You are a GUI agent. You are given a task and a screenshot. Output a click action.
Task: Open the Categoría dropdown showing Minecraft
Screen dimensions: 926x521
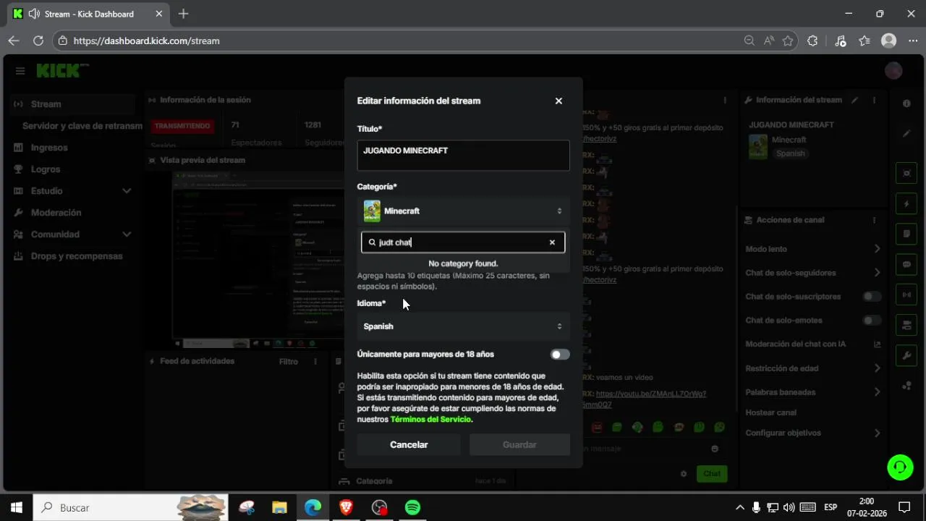(463, 211)
